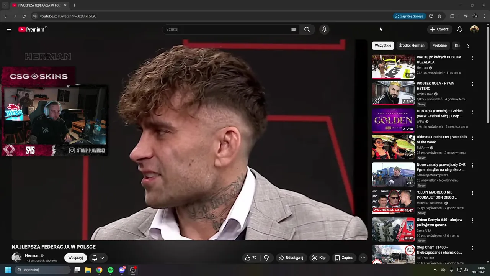The height and width of the screenshot is (276, 490).
Task: Open Spotify from taskbar
Action: [110, 270]
